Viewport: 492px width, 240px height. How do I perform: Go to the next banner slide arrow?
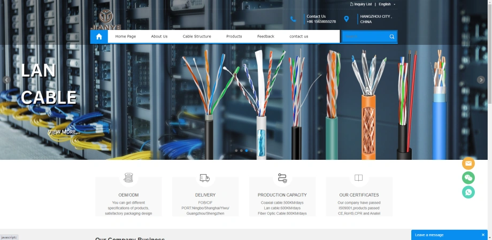coord(481,80)
